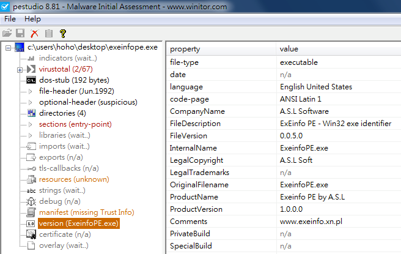Expand the libraries triangle
The height and width of the screenshot is (254, 401).
point(31,135)
